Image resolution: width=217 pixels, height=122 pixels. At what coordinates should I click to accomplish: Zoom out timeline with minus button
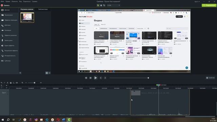pos(26,83)
